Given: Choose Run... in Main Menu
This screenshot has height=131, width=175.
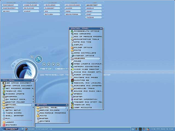Looking at the screenshot, I should (17, 118).
